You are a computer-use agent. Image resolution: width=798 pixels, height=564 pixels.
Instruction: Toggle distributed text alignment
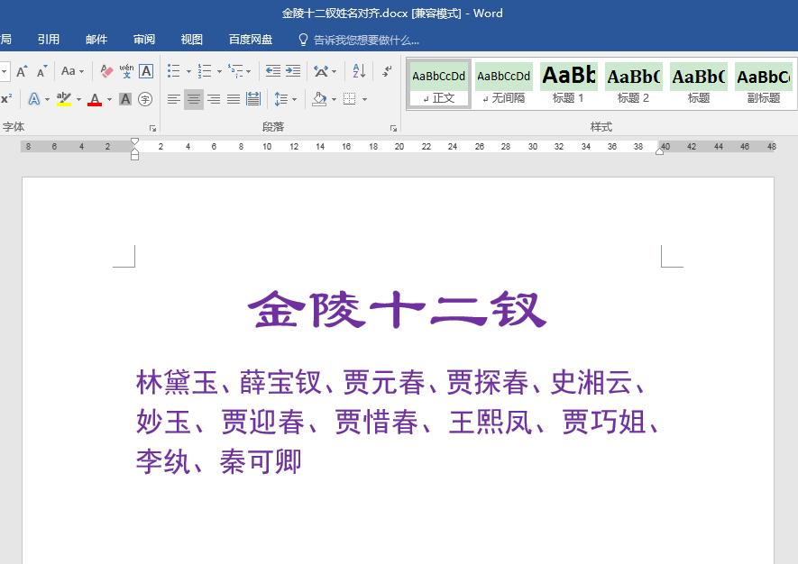(253, 99)
